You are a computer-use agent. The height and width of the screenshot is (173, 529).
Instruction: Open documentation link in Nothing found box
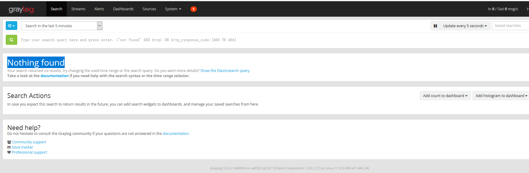pos(54,76)
